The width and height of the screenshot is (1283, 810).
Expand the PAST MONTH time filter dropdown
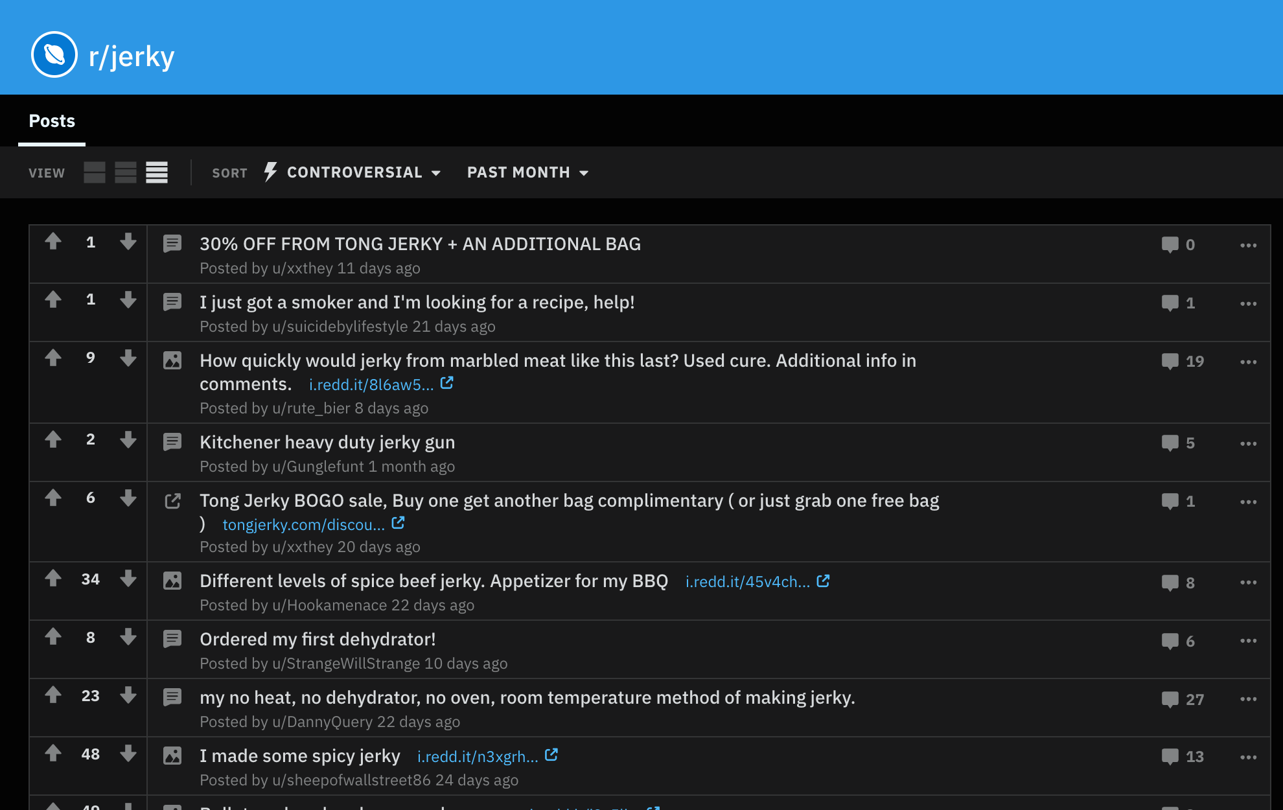point(526,172)
